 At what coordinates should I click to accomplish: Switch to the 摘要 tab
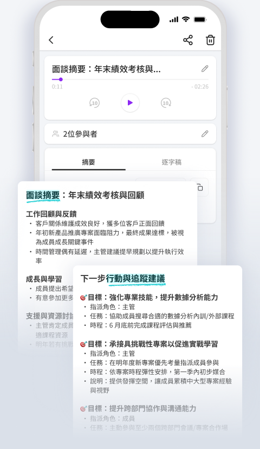tap(88, 162)
